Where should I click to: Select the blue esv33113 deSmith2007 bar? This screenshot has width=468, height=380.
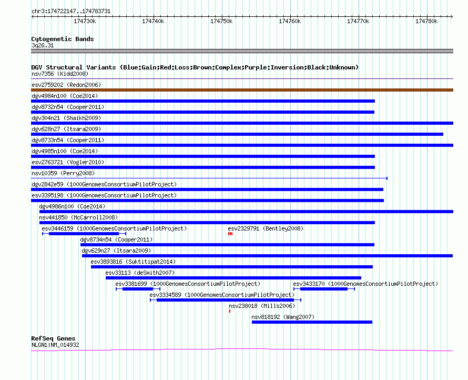coord(233,278)
